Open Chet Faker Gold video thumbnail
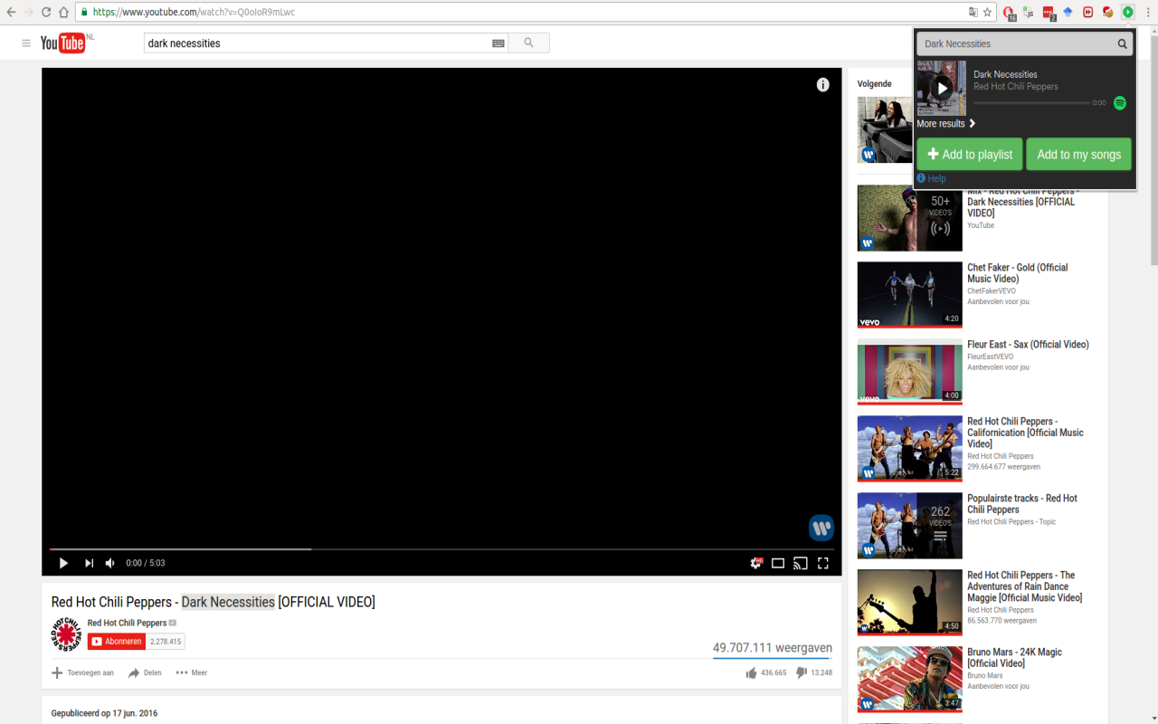Image resolution: width=1158 pixels, height=724 pixels. pyautogui.click(x=910, y=295)
